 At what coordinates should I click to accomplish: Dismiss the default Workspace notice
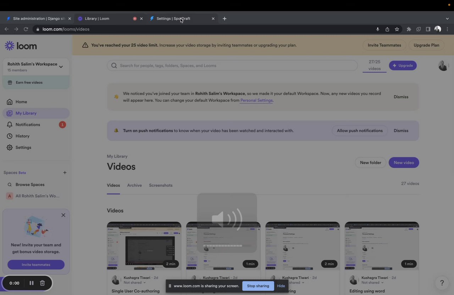[x=401, y=97]
